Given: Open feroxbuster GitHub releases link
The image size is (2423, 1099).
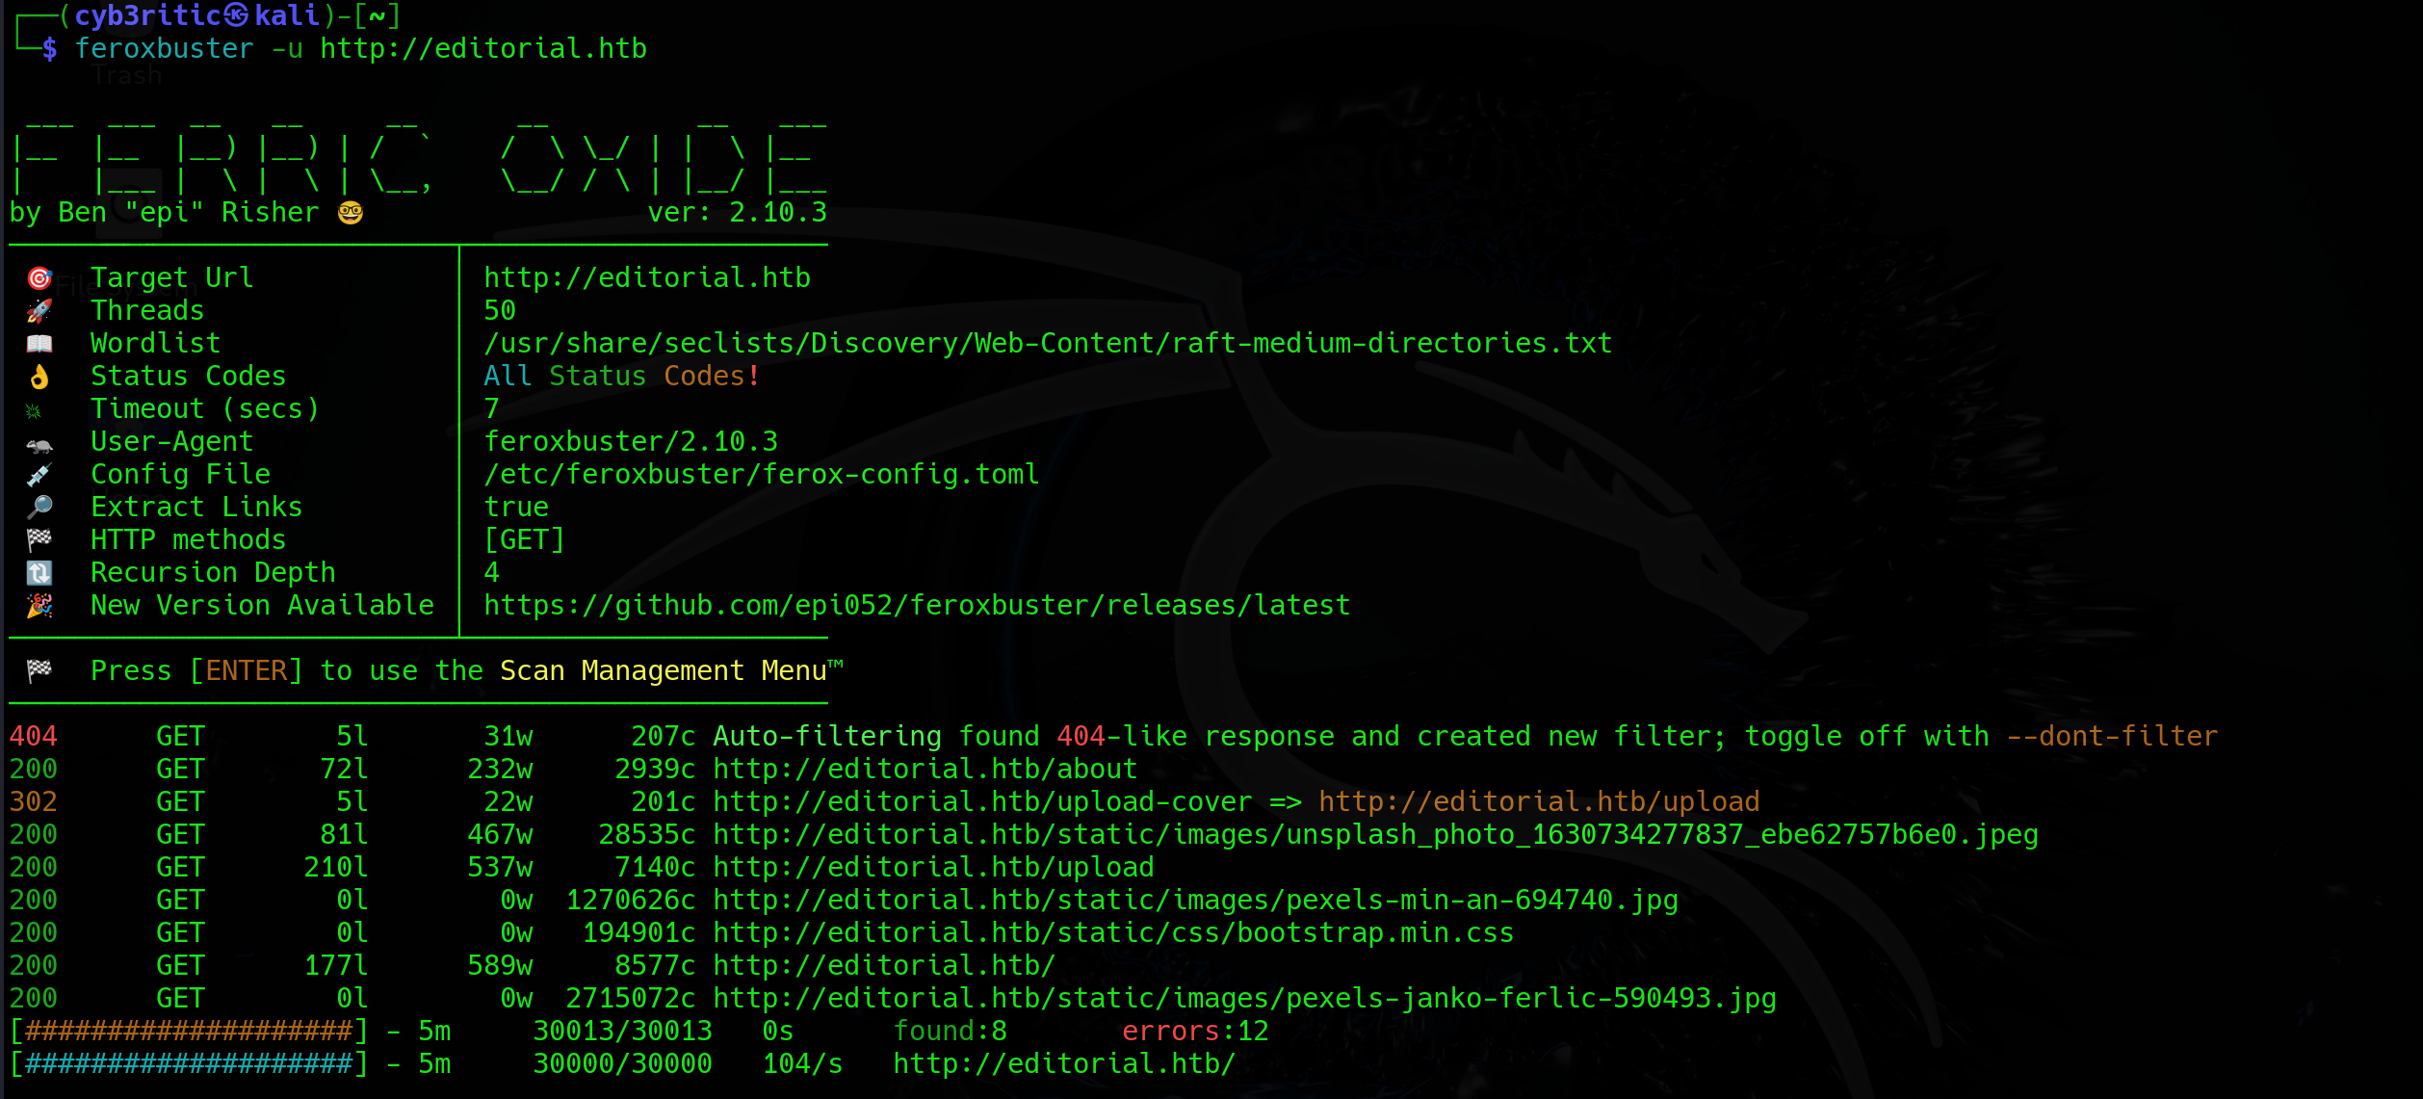Looking at the screenshot, I should point(913,604).
